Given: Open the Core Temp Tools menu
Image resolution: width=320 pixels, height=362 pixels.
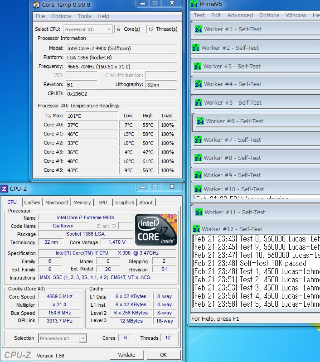Looking at the screenshot, I should (84, 16).
